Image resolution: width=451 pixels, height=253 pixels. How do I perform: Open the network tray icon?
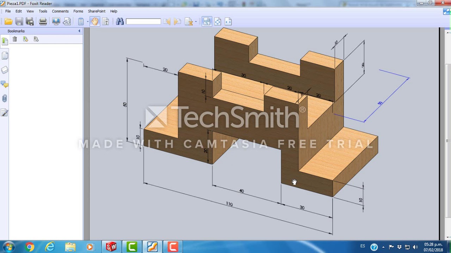[407, 247]
